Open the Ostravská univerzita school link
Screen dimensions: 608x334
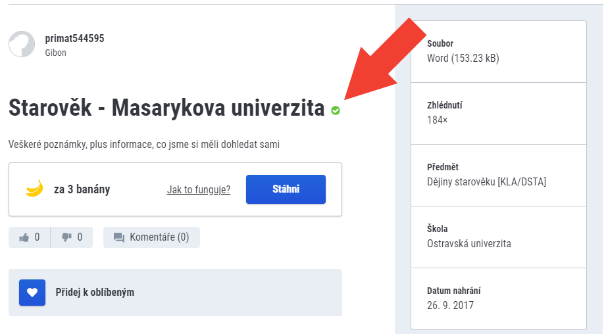(x=469, y=243)
